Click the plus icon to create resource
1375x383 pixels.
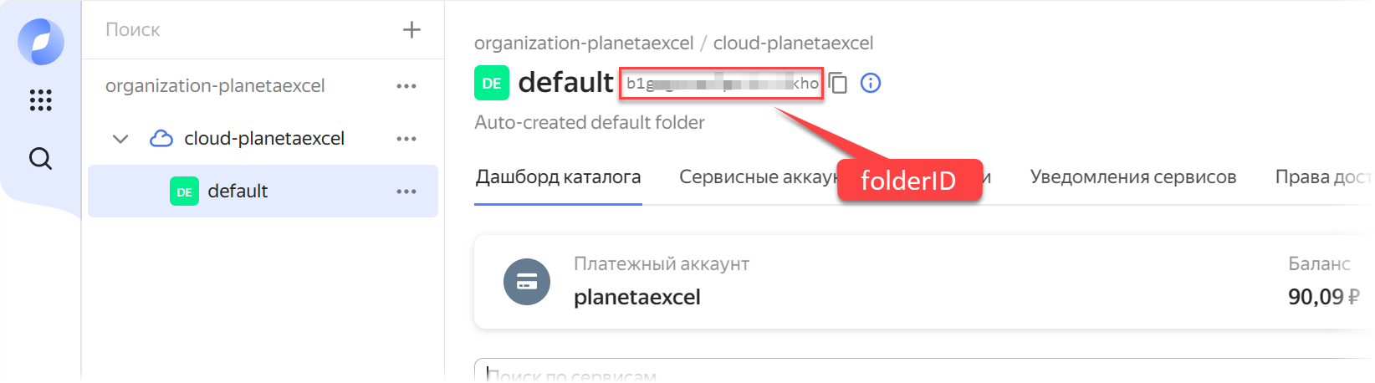(x=411, y=30)
